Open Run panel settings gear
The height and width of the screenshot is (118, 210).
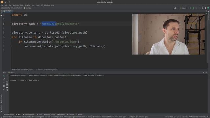click(x=203, y=73)
